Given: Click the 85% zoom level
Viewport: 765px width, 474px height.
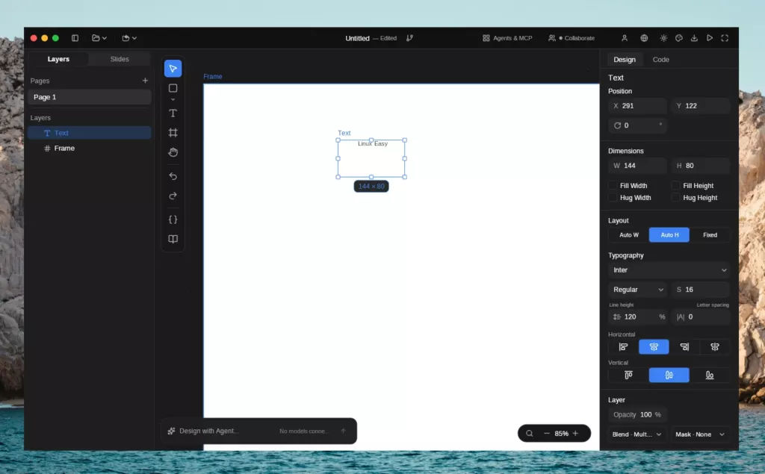Looking at the screenshot, I should tap(561, 433).
